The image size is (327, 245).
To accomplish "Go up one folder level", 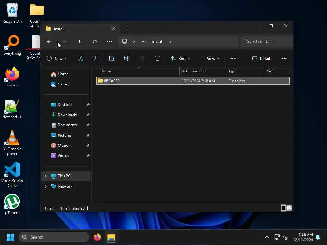I will point(80,42).
